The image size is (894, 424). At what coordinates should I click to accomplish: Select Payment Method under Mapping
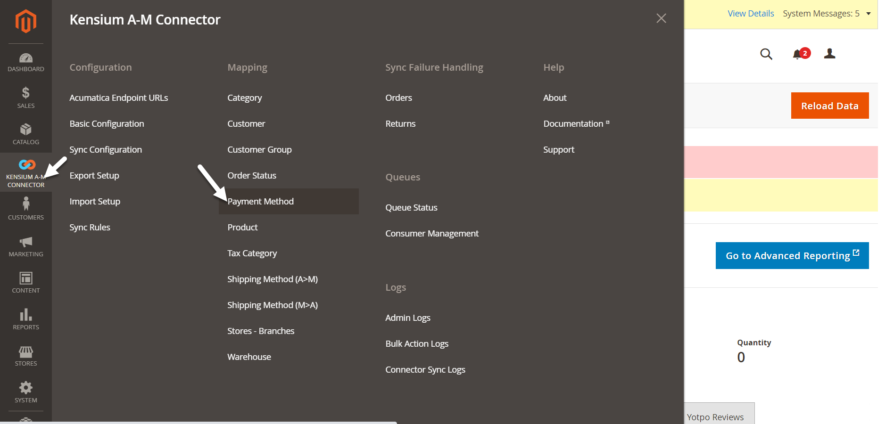point(260,202)
